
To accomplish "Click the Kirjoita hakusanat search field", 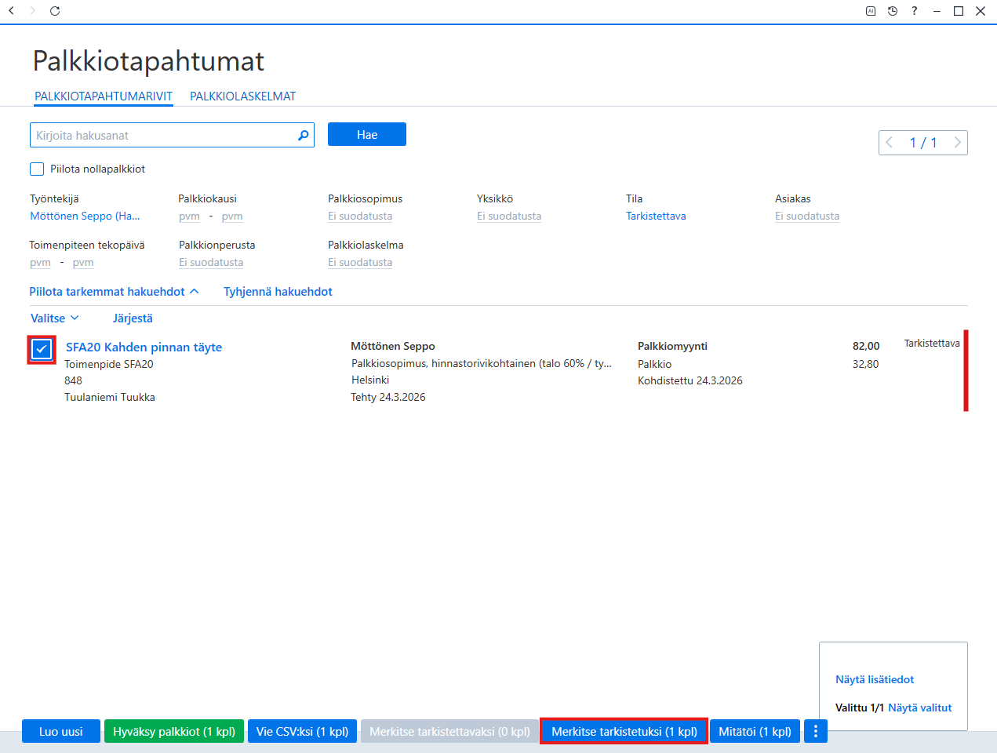I will pyautogui.click(x=163, y=135).
